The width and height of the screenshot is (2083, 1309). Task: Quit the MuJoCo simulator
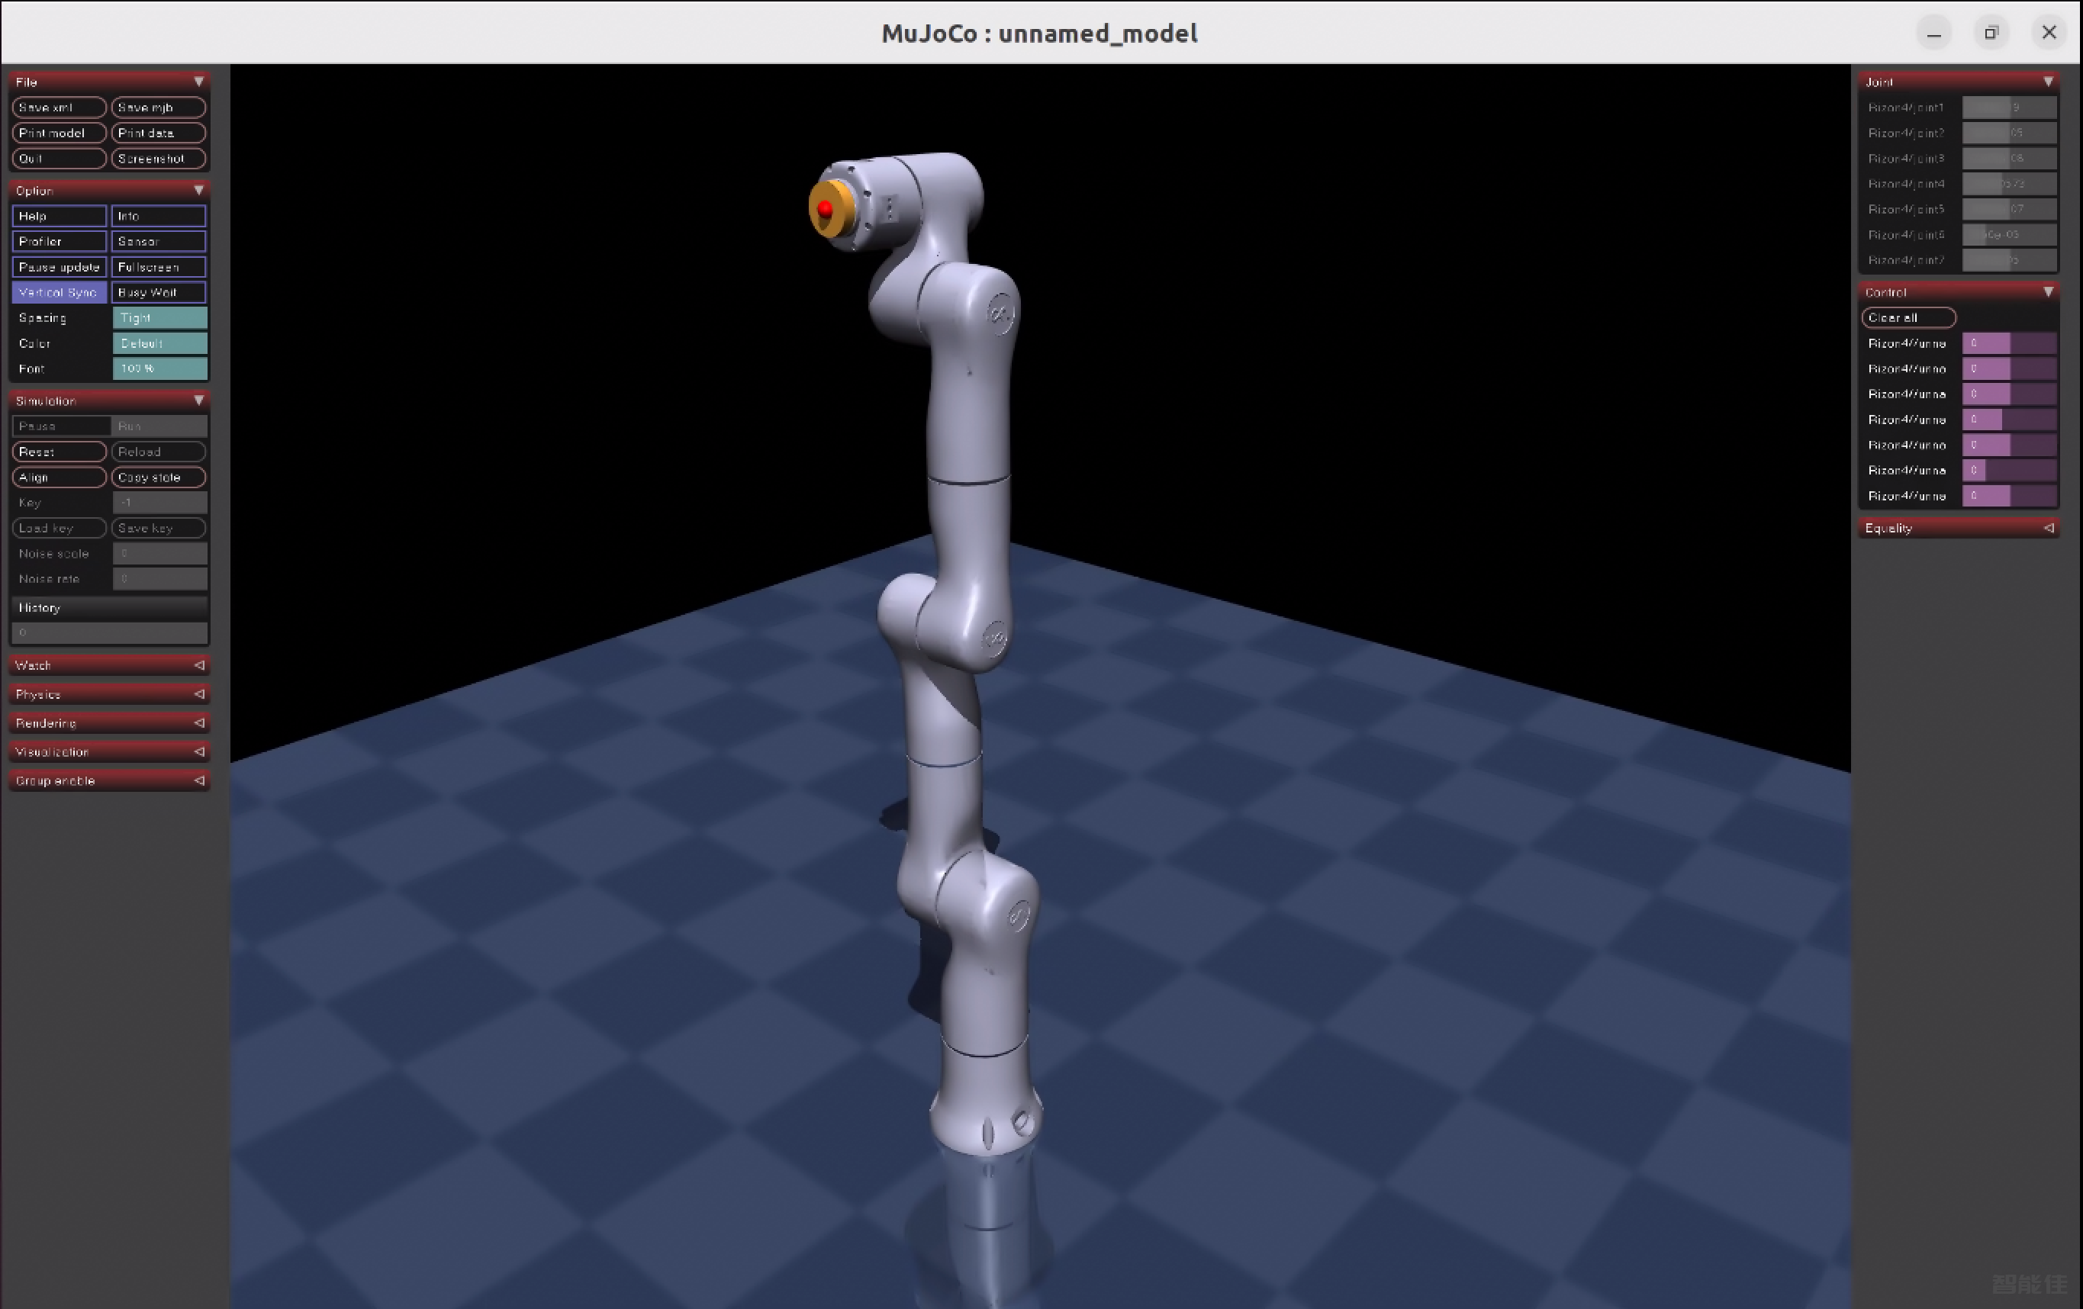pyautogui.click(x=59, y=158)
